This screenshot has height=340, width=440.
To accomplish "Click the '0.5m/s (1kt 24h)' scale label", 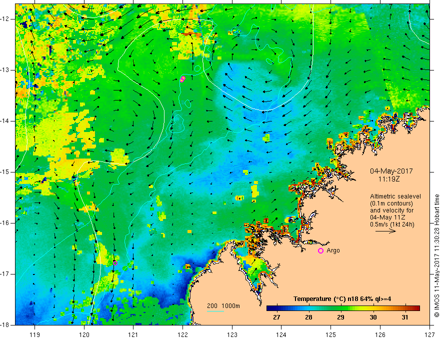I will [392, 224].
